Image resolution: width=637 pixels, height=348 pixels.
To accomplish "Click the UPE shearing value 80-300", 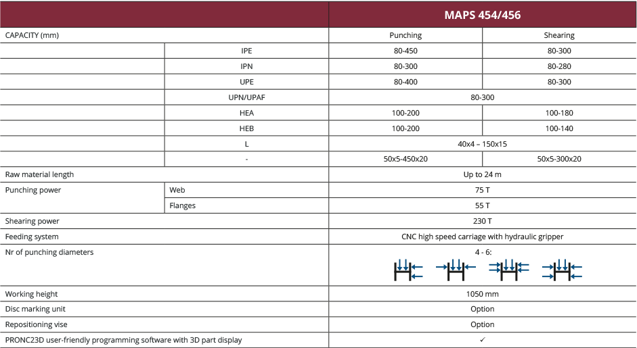I will coord(559,82).
